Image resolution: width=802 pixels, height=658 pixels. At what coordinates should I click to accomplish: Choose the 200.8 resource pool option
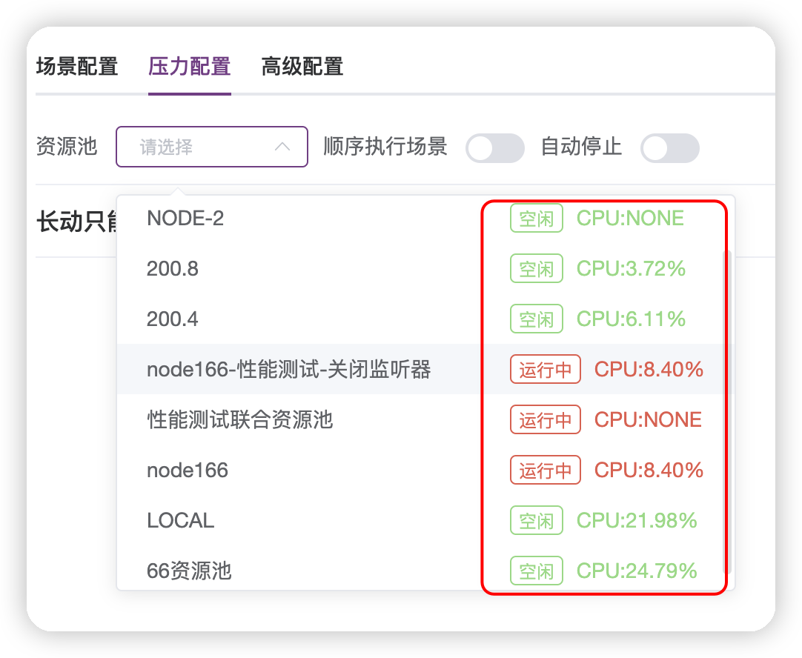[x=172, y=268]
